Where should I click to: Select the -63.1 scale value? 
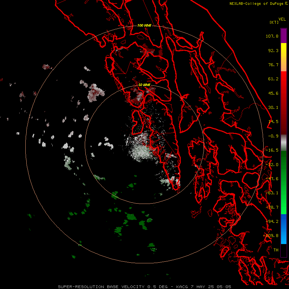(x=272, y=193)
